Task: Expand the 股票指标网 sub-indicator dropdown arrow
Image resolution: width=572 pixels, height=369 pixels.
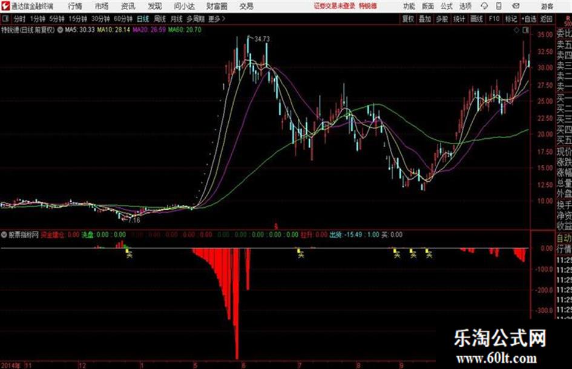Action: [4, 234]
